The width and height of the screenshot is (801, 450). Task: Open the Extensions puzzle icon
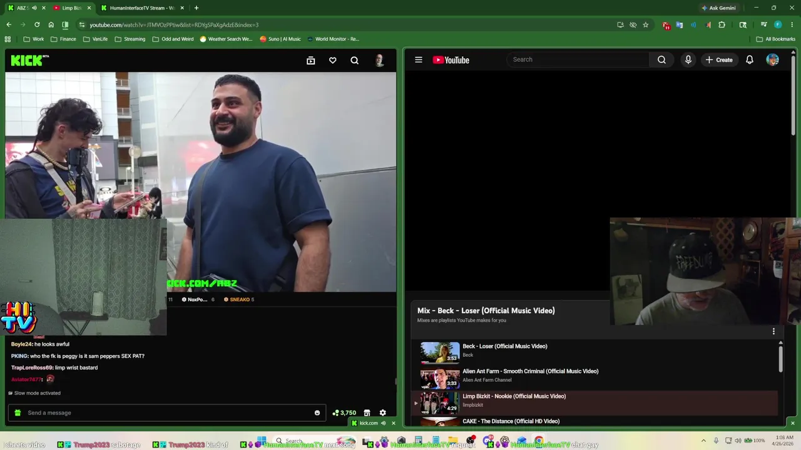click(x=722, y=25)
